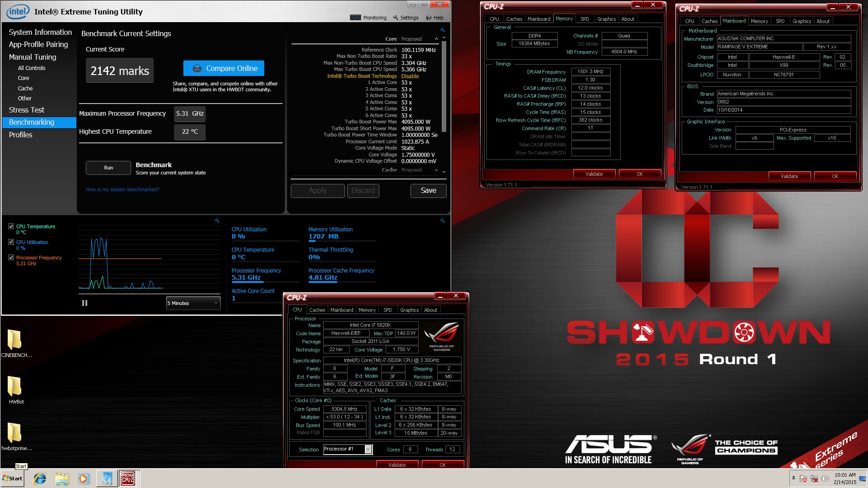Image resolution: width=868 pixels, height=488 pixels.
Task: Toggle the CPU Utilization graph checkbox
Action: (11, 242)
